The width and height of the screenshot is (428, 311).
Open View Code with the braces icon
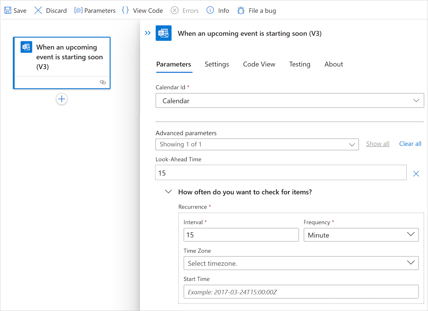point(125,11)
